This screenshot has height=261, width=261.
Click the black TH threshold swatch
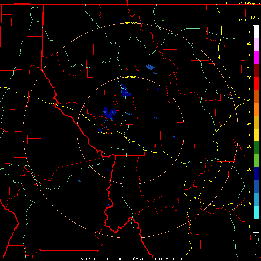click(x=256, y=226)
